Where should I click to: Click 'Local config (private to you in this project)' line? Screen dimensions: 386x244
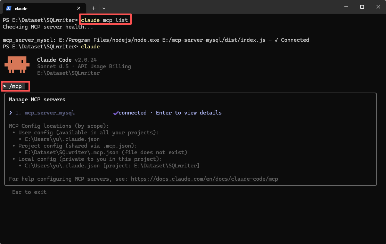90,159
